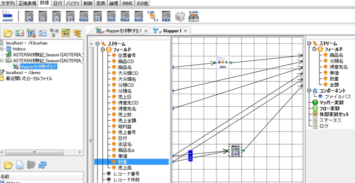Select the MIN function icon

pyautogui.click(x=111, y=16)
